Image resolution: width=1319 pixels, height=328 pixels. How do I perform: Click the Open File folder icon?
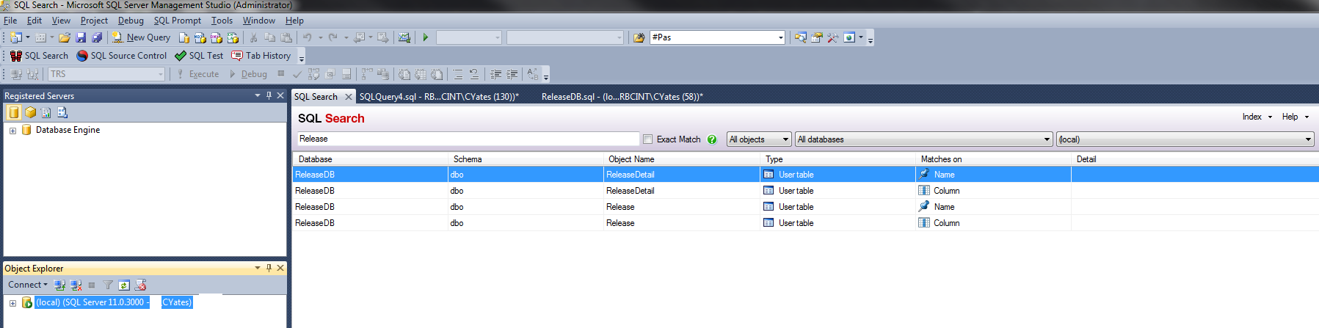[x=65, y=37]
